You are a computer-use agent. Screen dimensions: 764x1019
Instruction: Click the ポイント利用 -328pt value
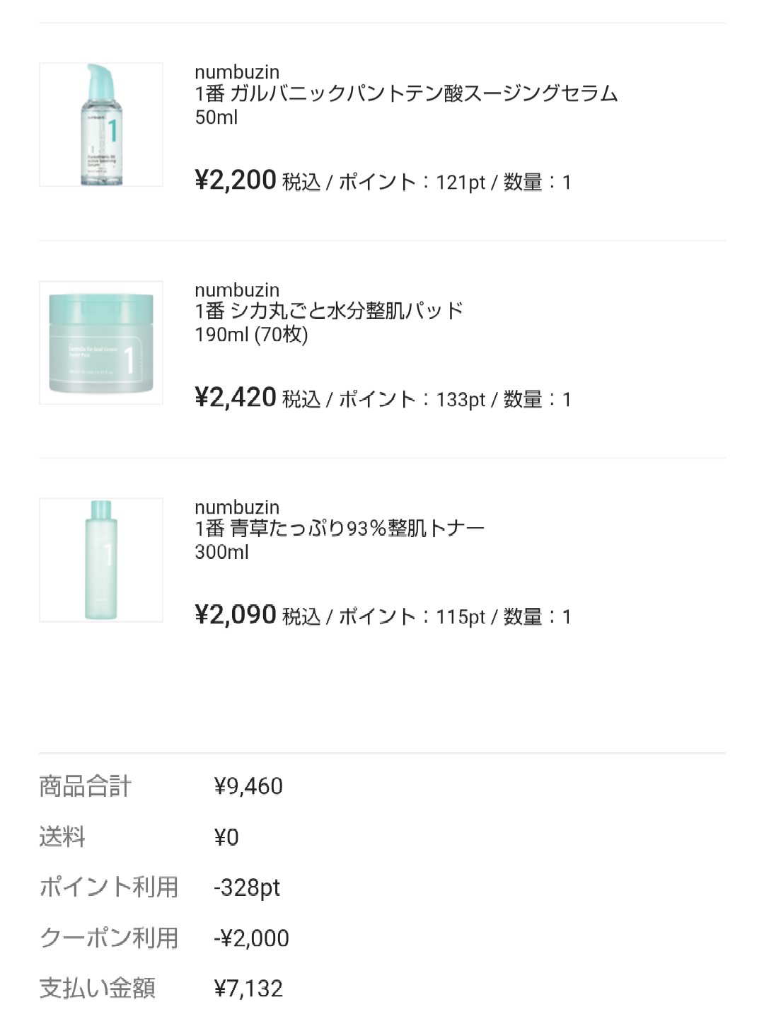(x=247, y=887)
